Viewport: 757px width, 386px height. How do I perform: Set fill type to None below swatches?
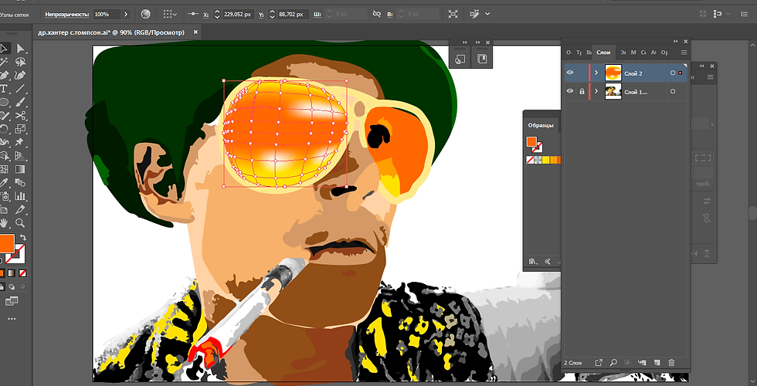(22, 273)
